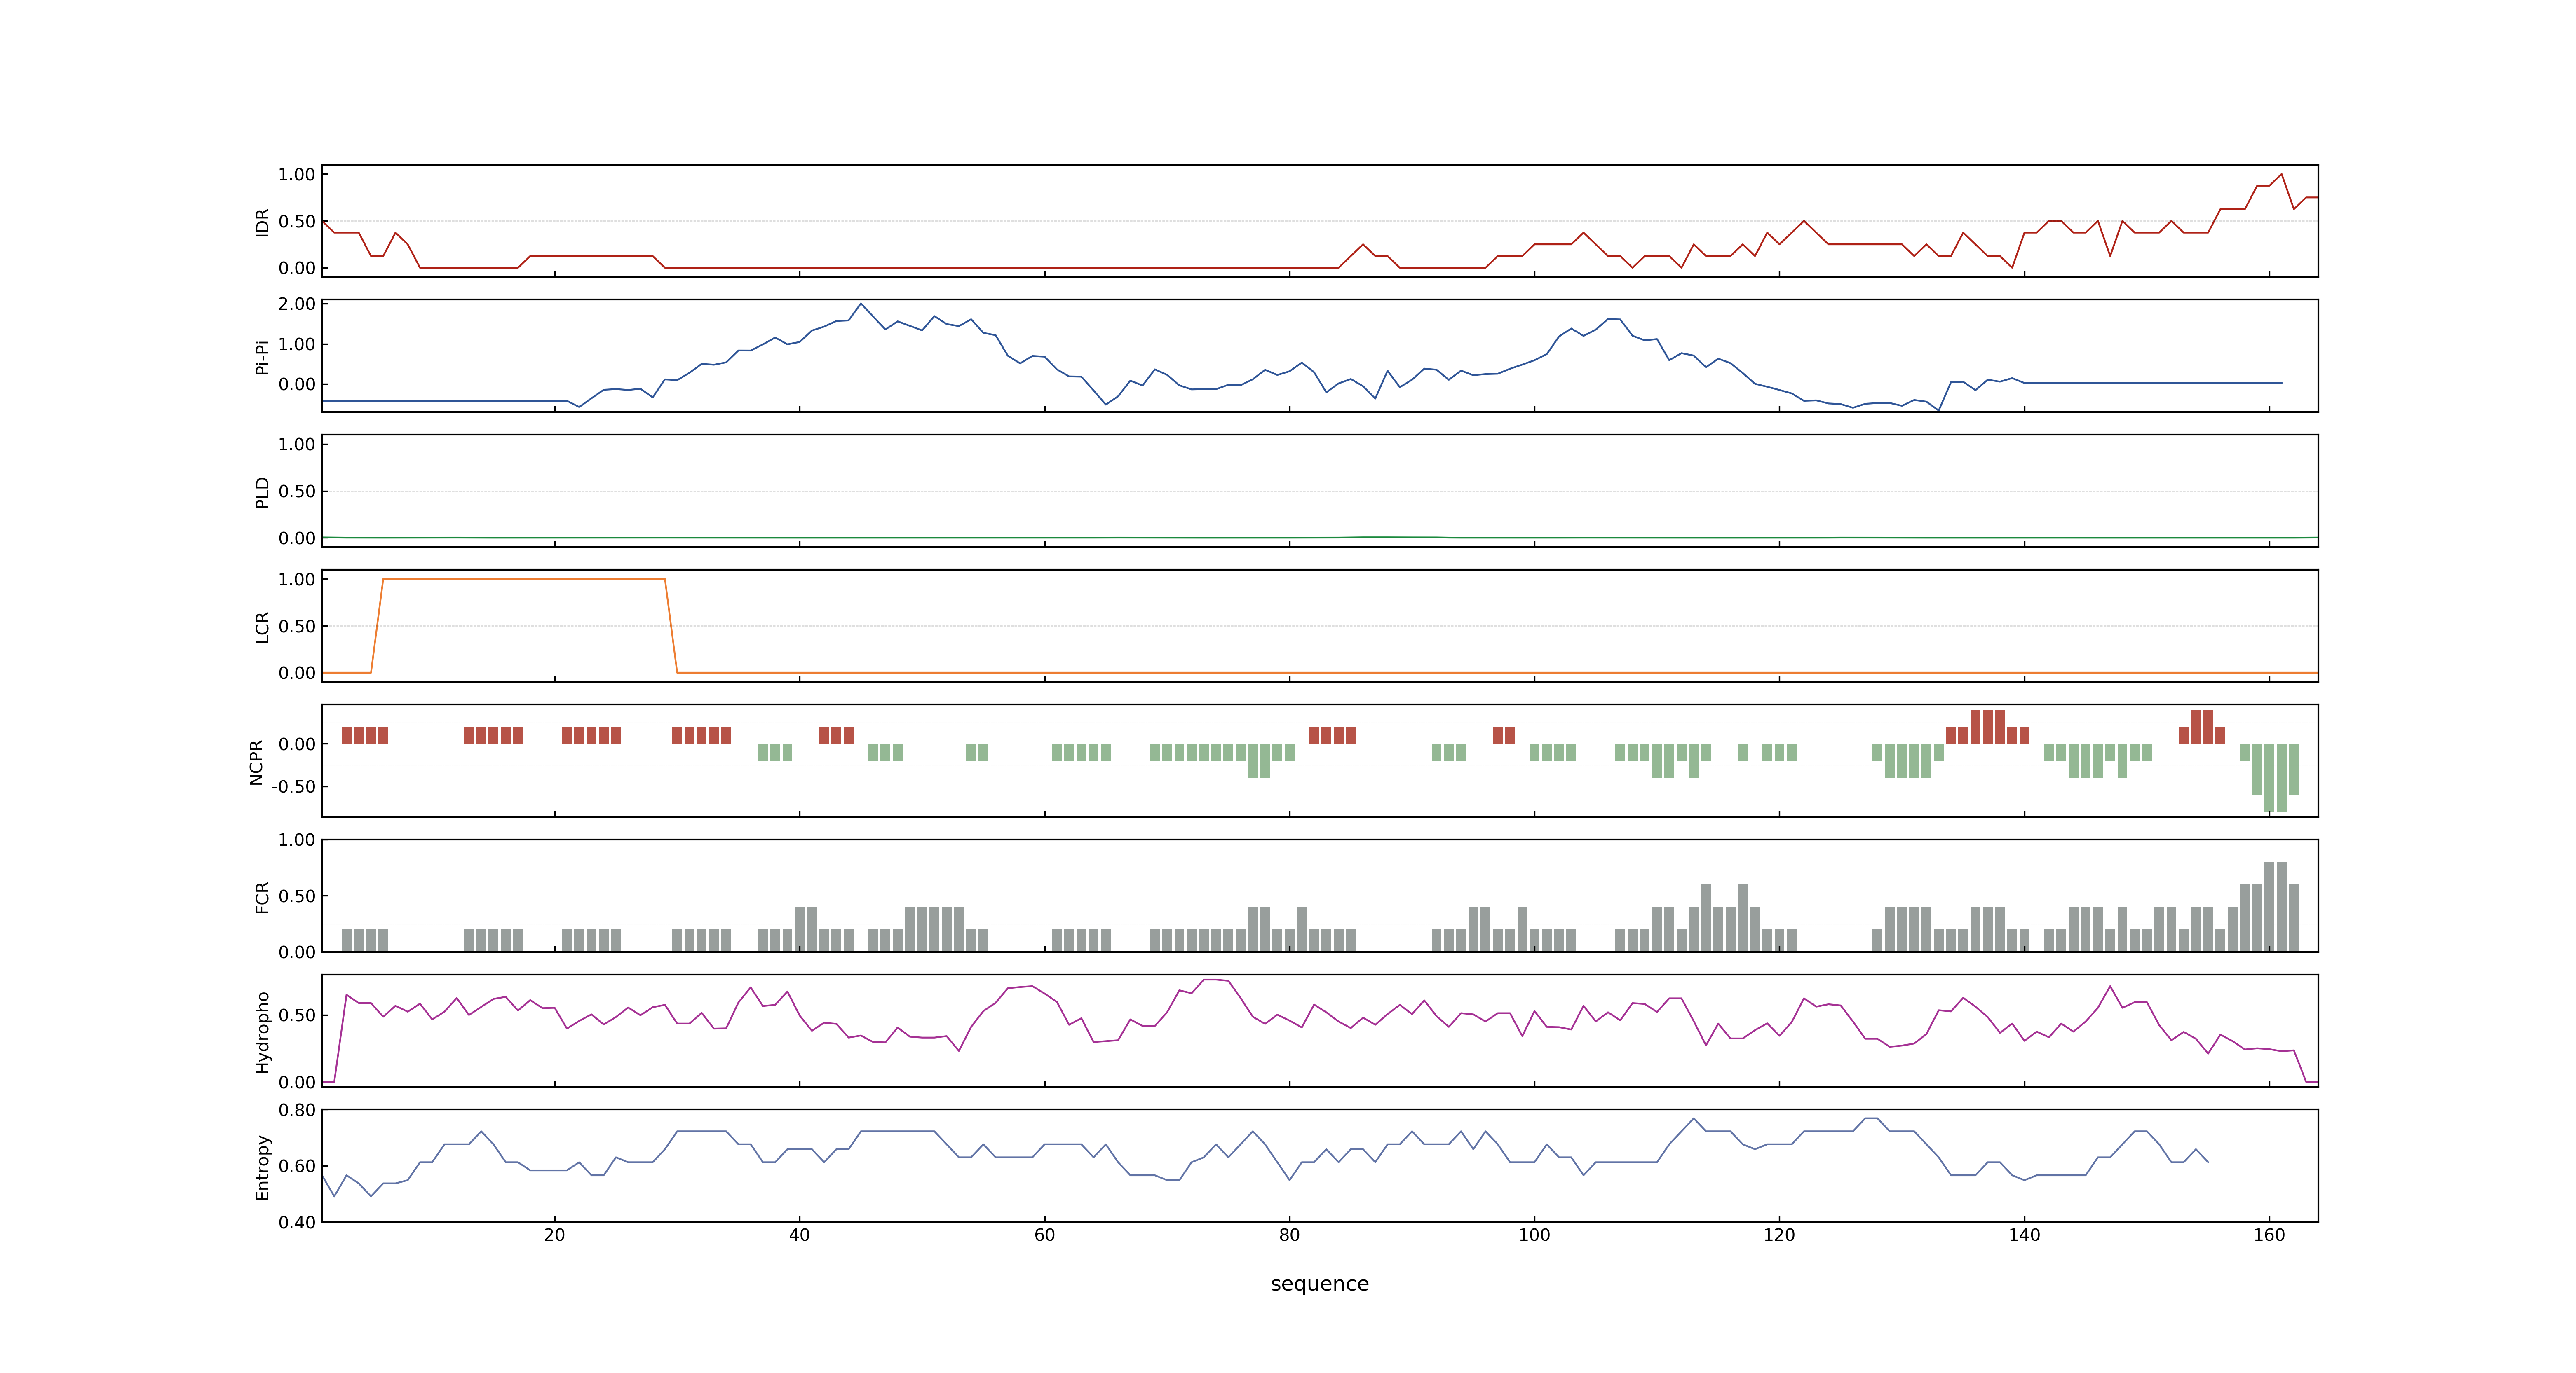The height and width of the screenshot is (1373, 2576).
Task: Click the Pi-Pi curve peak near residue 45
Action: tap(861, 304)
